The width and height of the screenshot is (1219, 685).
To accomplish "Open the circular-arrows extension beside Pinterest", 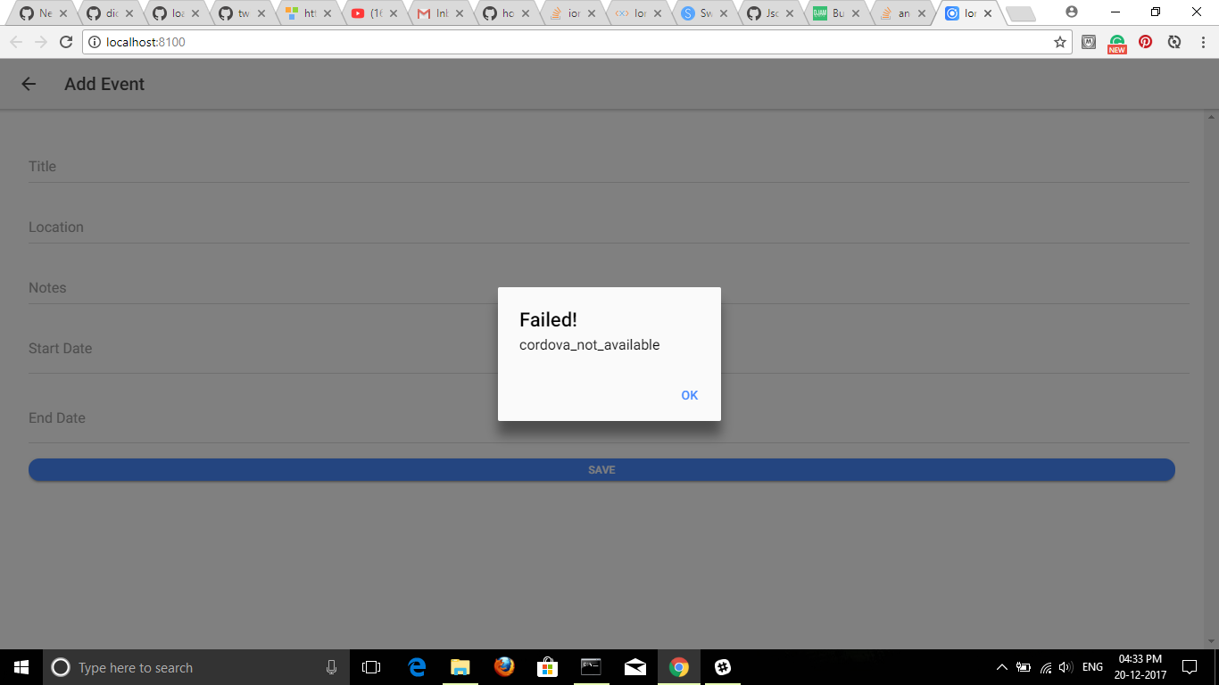I will coord(1174,42).
